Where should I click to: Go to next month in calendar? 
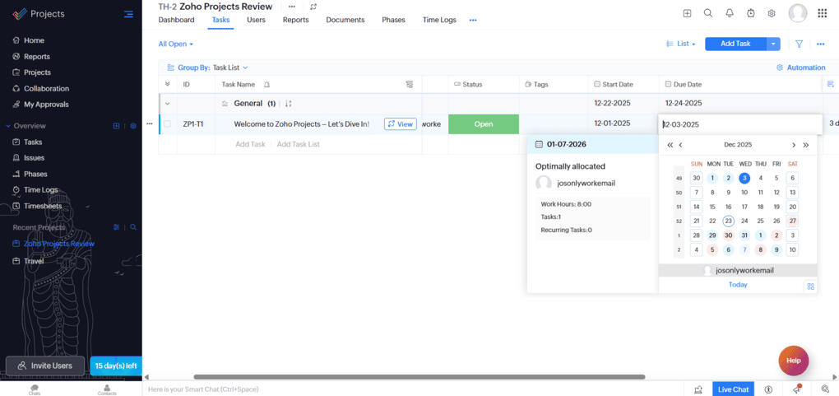[x=794, y=145]
